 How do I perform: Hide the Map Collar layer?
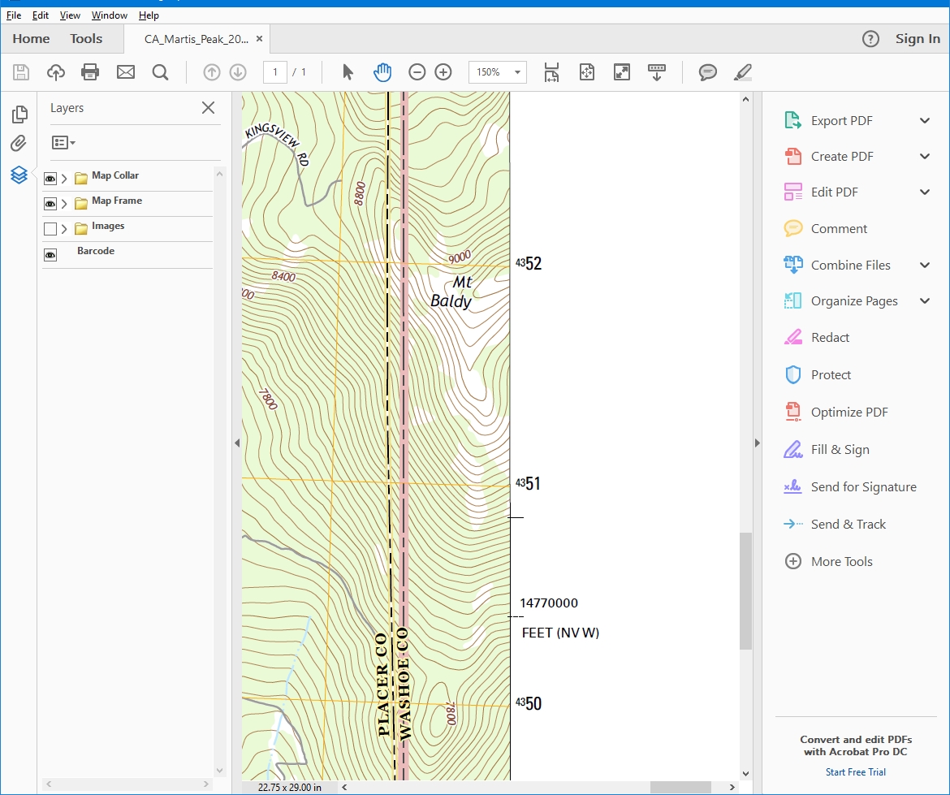pos(50,179)
